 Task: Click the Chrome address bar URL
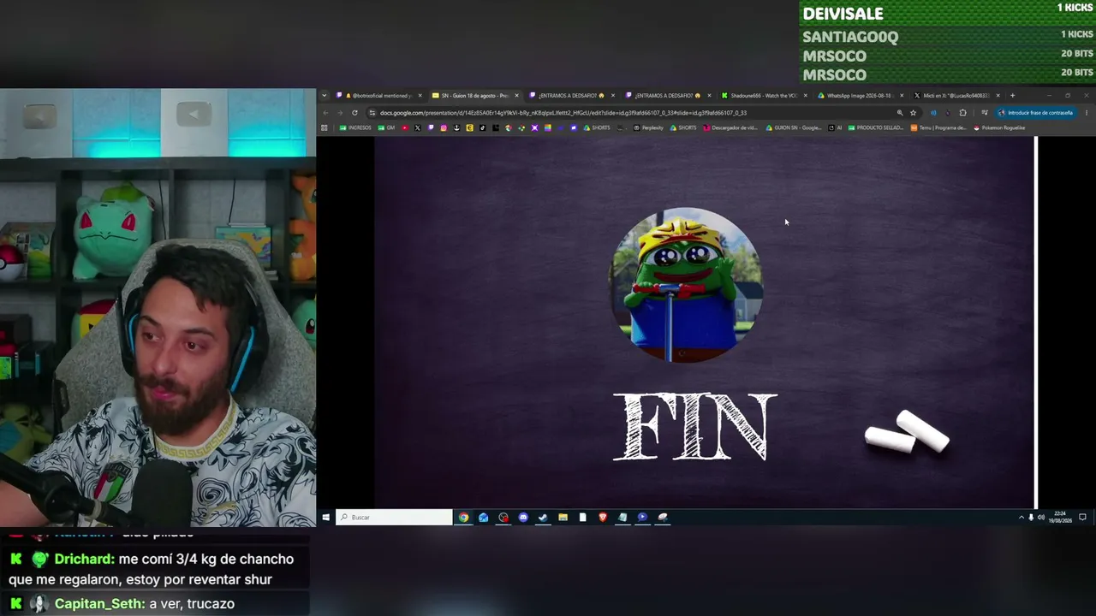point(563,113)
